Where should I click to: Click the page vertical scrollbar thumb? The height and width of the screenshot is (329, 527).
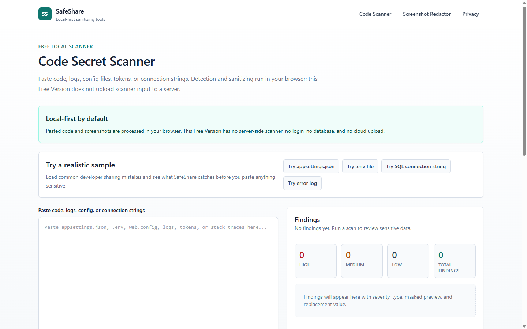point(524,81)
